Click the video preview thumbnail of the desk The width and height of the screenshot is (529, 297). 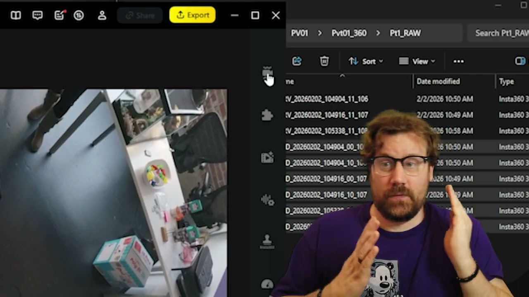[x=113, y=193]
